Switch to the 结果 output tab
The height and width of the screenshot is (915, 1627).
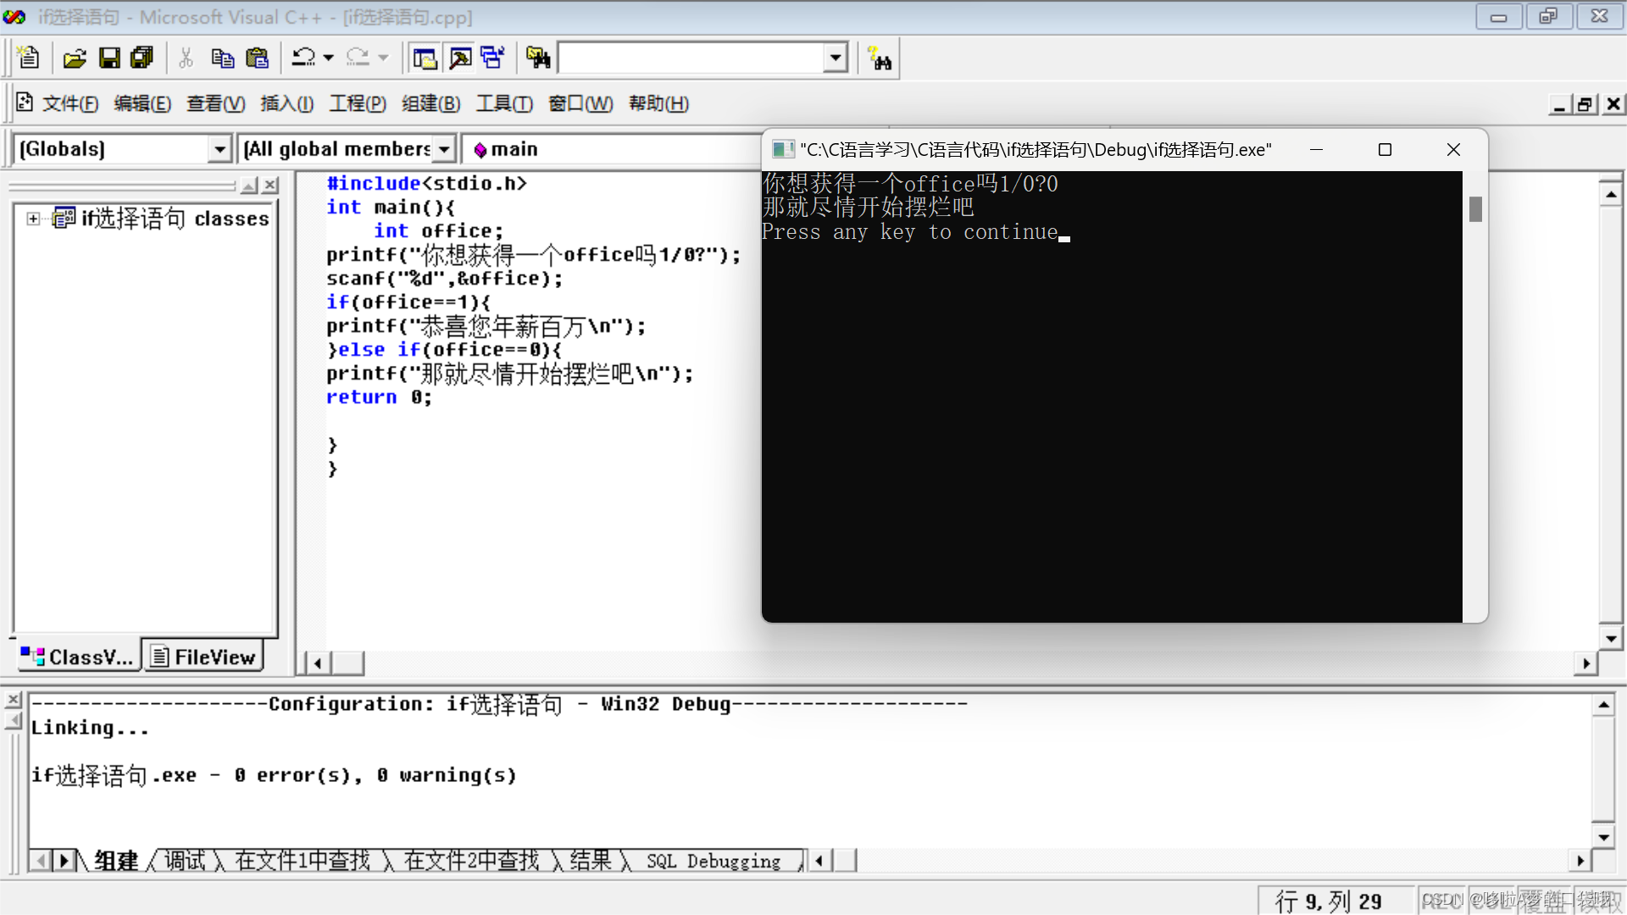(591, 861)
